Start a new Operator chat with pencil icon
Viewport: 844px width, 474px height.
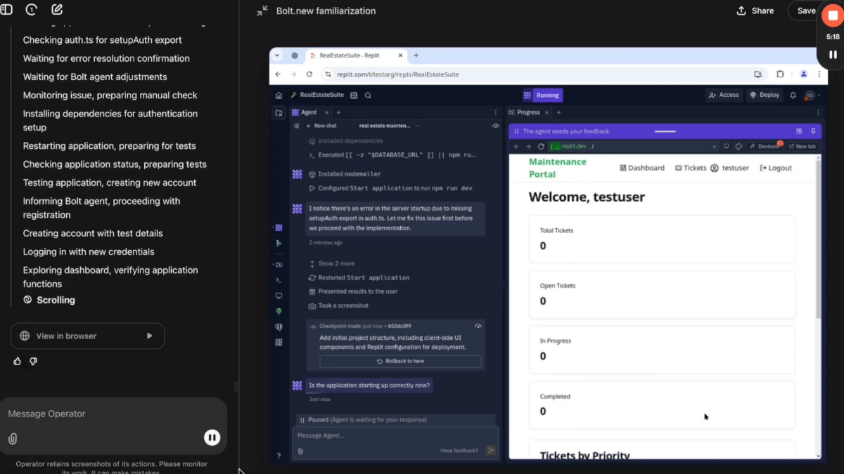[57, 10]
